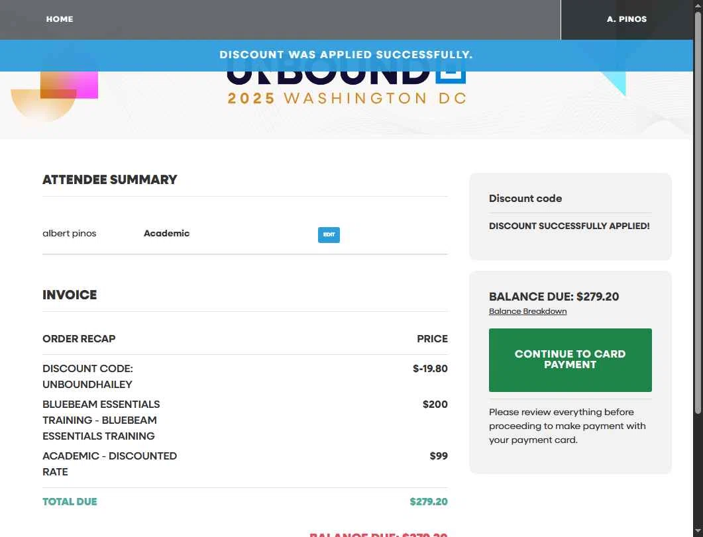Click the '$200' training price
Image resolution: width=703 pixels, height=537 pixels.
[x=435, y=405]
